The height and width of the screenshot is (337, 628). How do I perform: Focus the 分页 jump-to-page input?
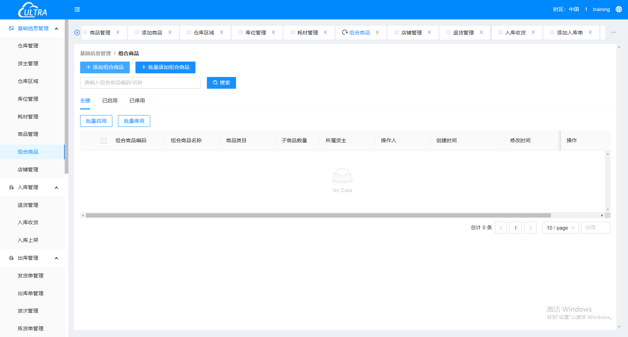point(595,228)
